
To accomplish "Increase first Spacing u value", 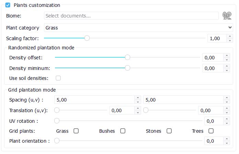I will click(x=138, y=98).
